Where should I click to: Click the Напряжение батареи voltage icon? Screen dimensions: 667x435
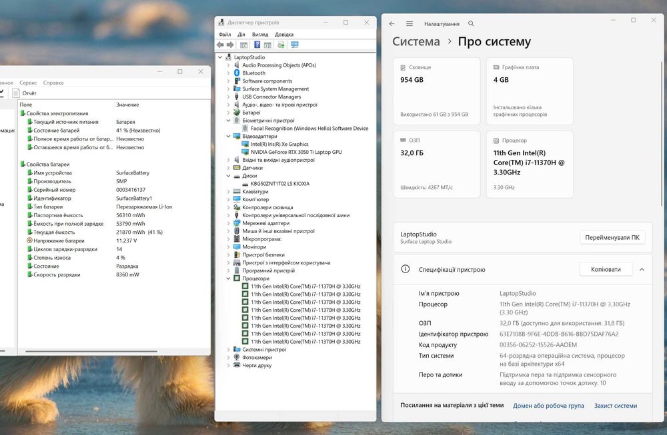(x=29, y=240)
